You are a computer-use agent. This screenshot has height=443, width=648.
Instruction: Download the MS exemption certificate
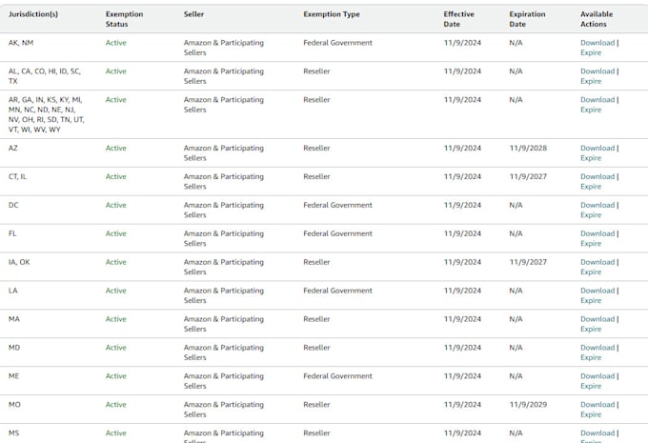click(597, 433)
